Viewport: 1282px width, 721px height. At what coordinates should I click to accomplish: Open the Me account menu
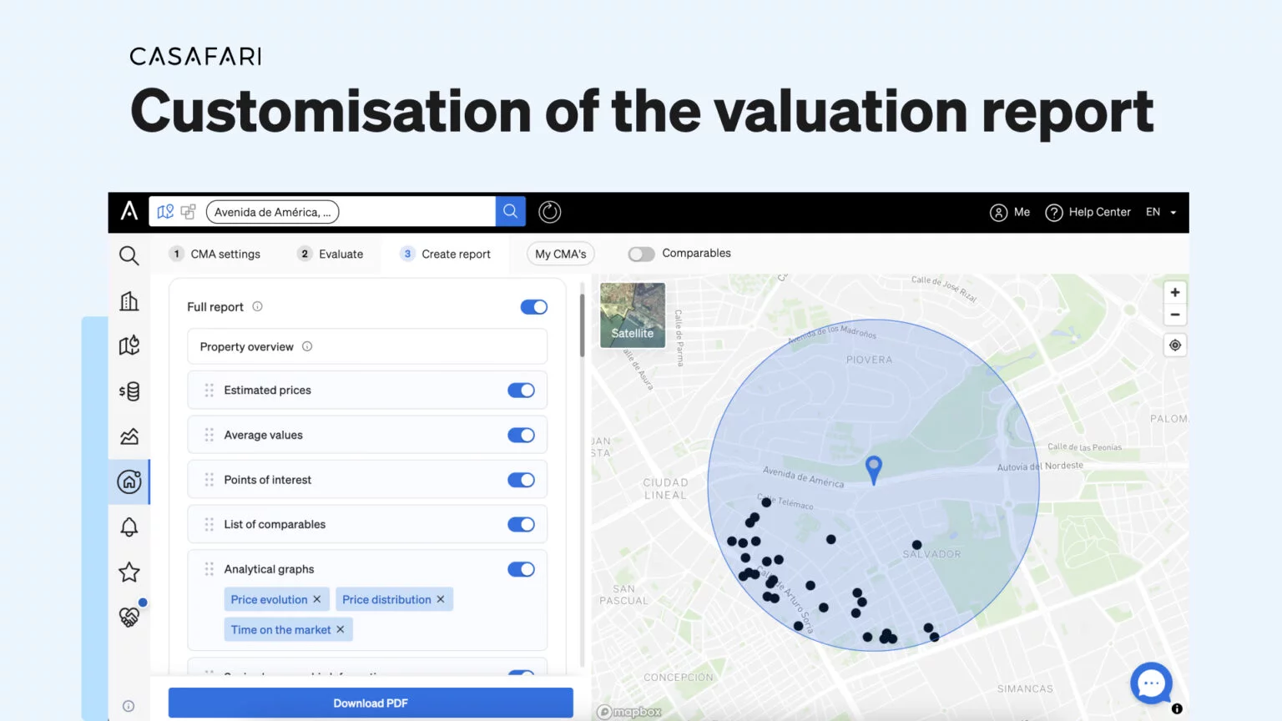(x=1010, y=212)
